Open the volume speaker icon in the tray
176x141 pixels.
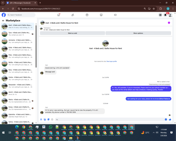[157, 133]
